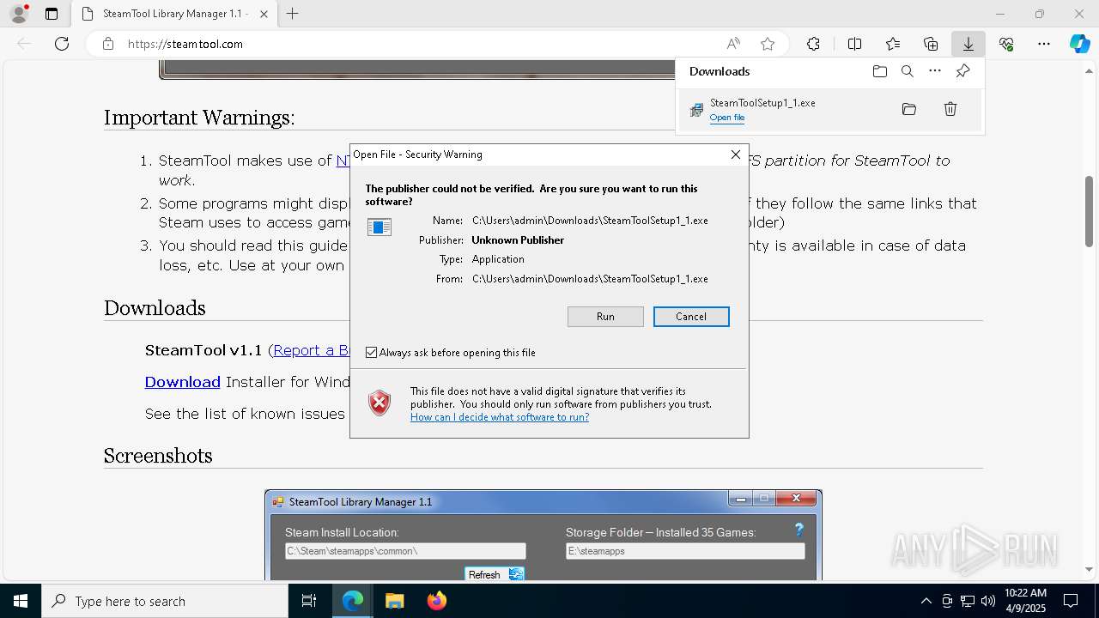View site information lock icon
The image size is (1099, 618).
(108, 44)
